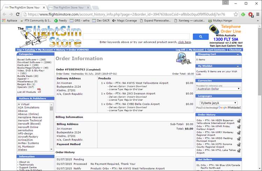Reorder icon beside KMRY Monterey Regional
The width and height of the screenshot is (262, 171).
(239, 133)
